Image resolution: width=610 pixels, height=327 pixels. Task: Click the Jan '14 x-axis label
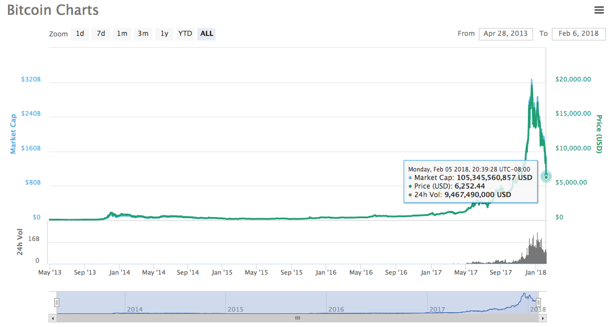click(x=119, y=272)
